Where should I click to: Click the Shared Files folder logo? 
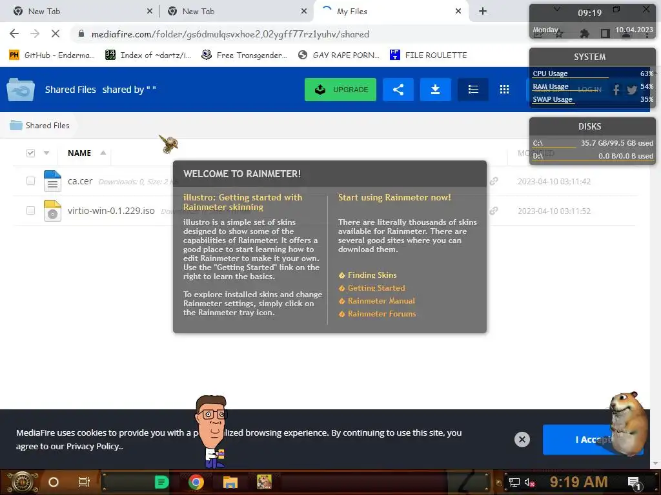tap(21, 89)
